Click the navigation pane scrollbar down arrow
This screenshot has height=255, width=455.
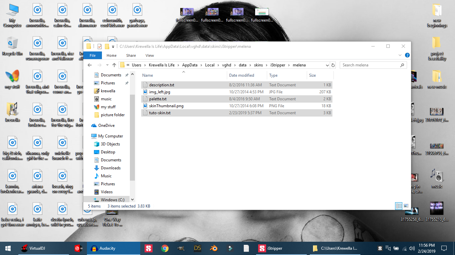coord(132,200)
